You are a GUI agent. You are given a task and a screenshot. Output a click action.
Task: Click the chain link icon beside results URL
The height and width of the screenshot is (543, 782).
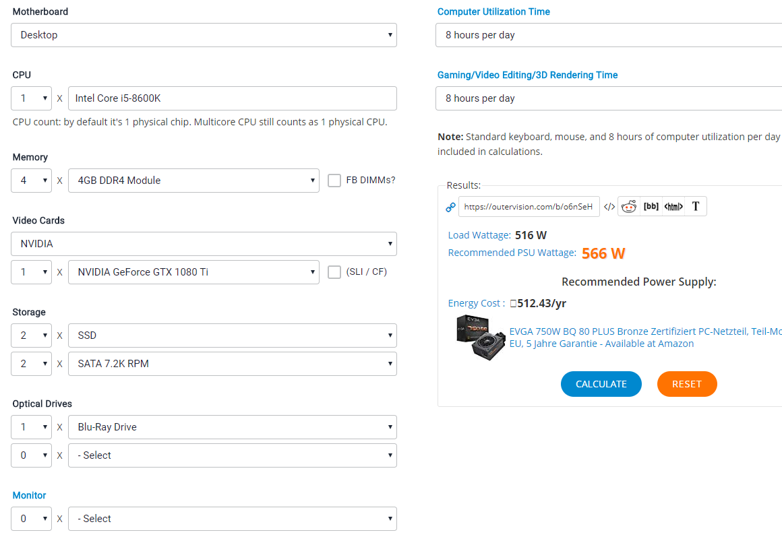(x=450, y=207)
